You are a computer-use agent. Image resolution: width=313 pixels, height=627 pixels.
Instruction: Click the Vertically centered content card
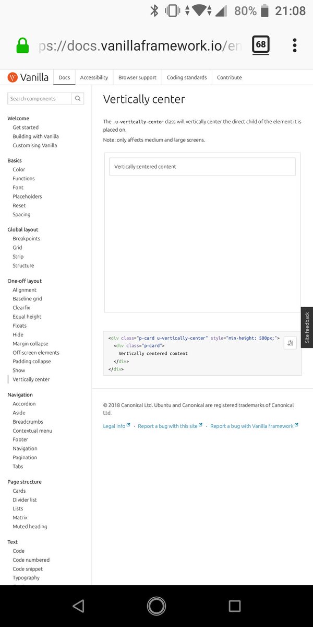pos(202,167)
